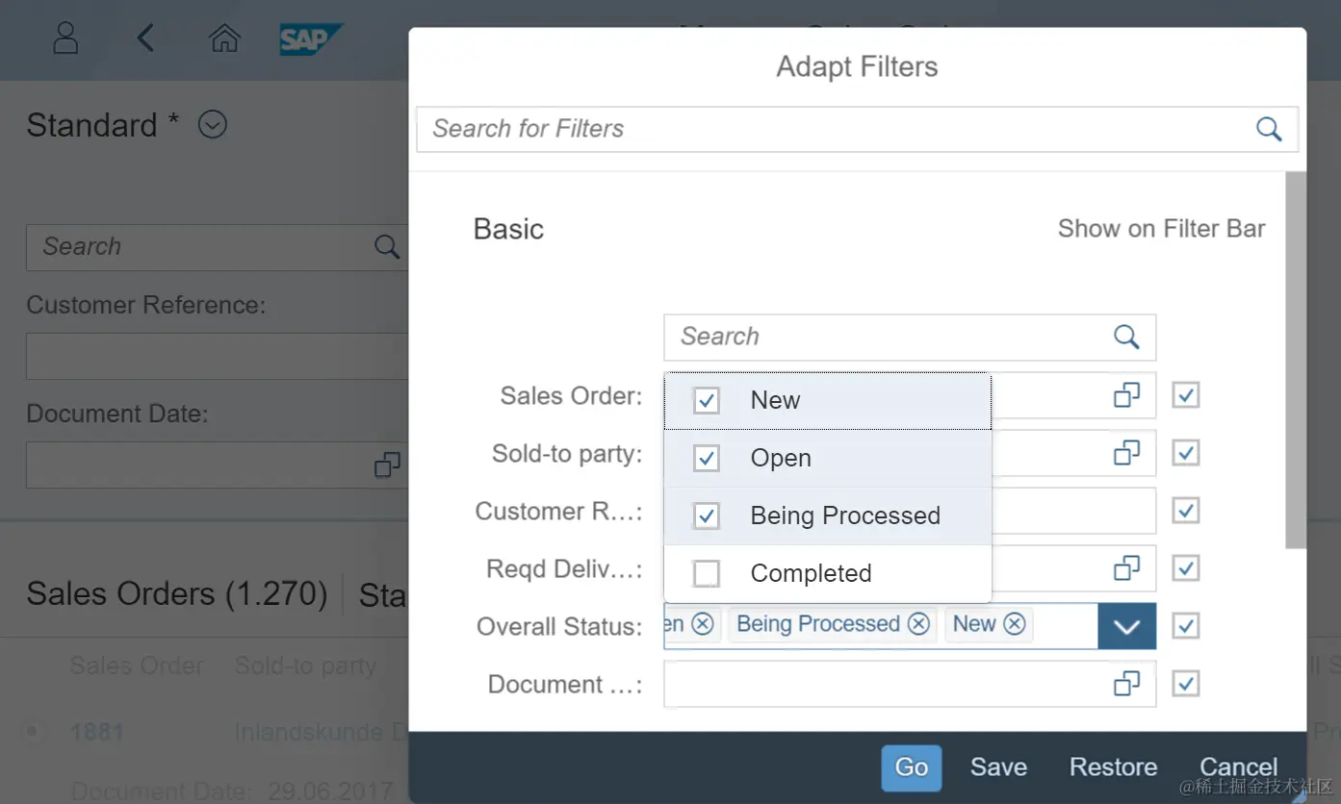
Task: Click the Restore button
Action: (1113, 766)
